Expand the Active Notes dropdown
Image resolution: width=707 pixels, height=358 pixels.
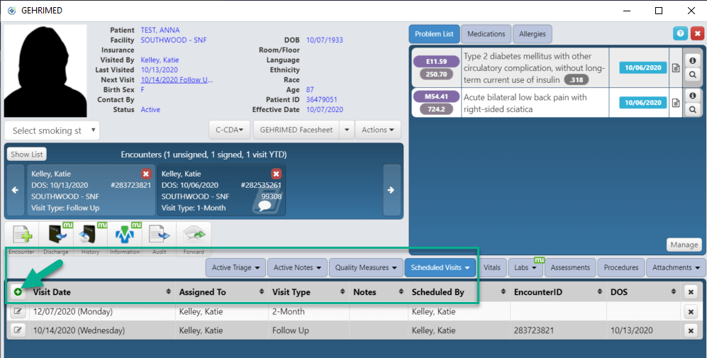tap(297, 267)
